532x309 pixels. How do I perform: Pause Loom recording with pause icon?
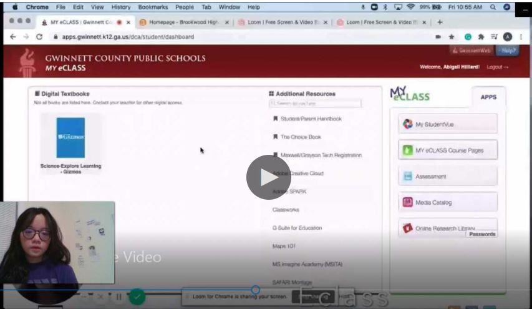click(118, 297)
